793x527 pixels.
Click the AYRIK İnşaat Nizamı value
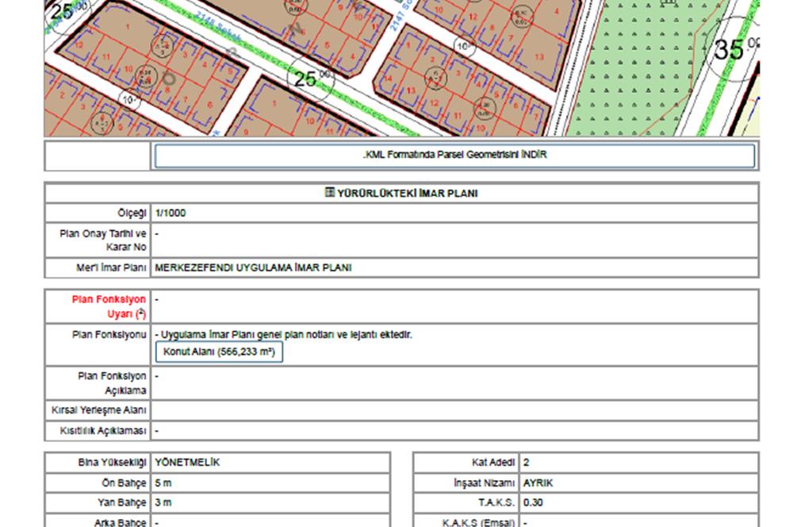pos(538,483)
